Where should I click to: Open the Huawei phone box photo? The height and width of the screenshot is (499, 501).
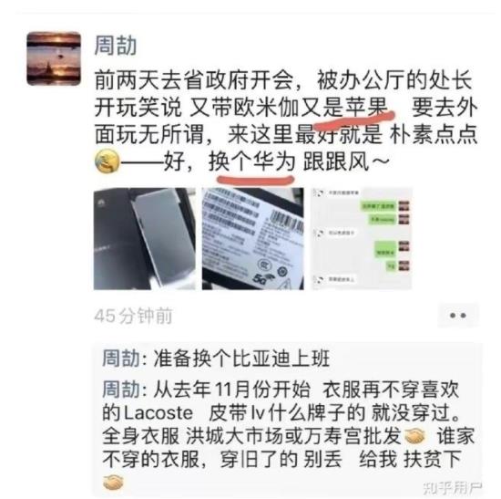[145, 239]
